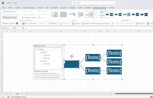This screenshot has height=98, width=153.
Task: Click the macro recording status bar icon
Action: (x=8, y=97)
